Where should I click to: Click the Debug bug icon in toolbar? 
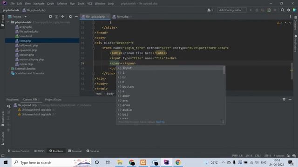click(x=257, y=10)
